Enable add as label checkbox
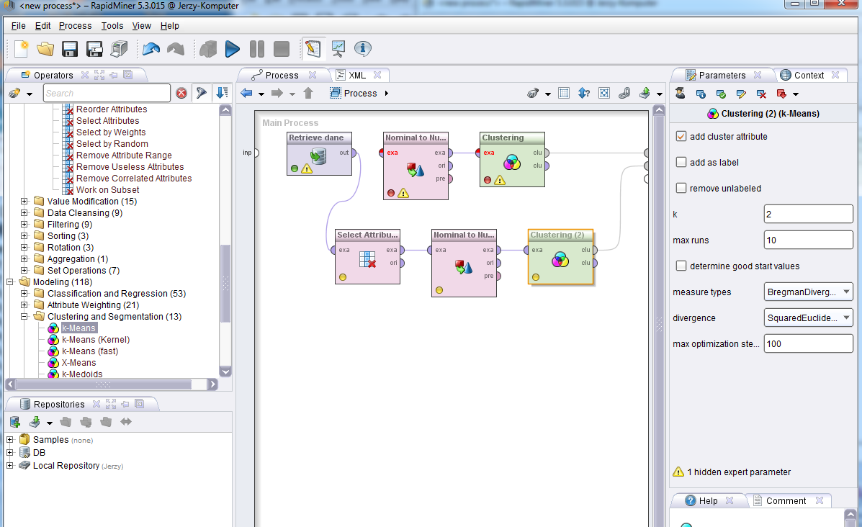The height and width of the screenshot is (527, 862). click(x=681, y=162)
